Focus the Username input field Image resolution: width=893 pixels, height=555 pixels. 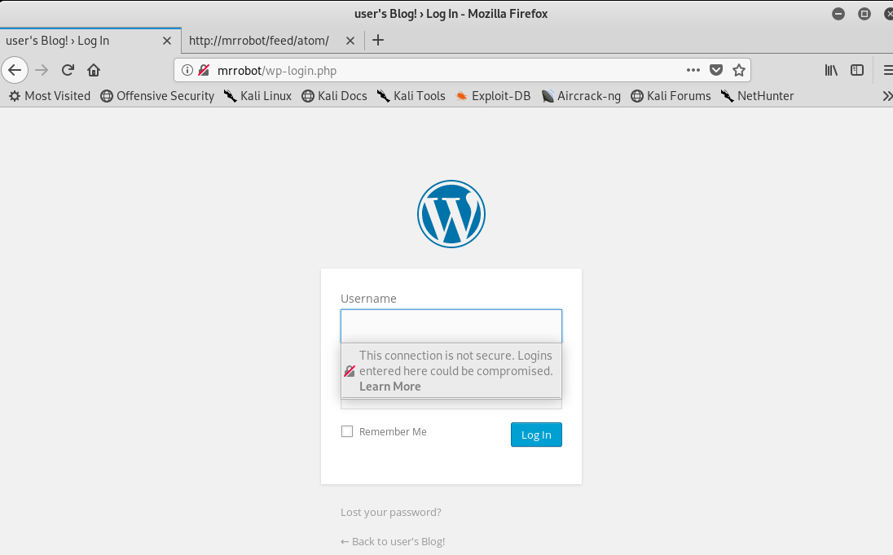point(451,326)
